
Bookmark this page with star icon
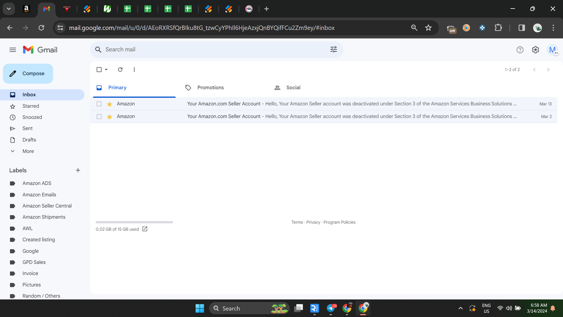428,28
